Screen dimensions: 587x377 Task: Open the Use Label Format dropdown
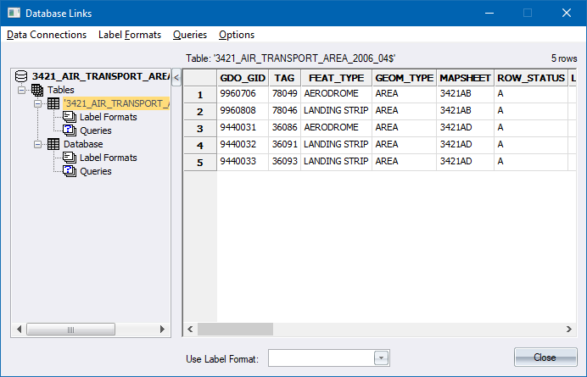point(381,358)
